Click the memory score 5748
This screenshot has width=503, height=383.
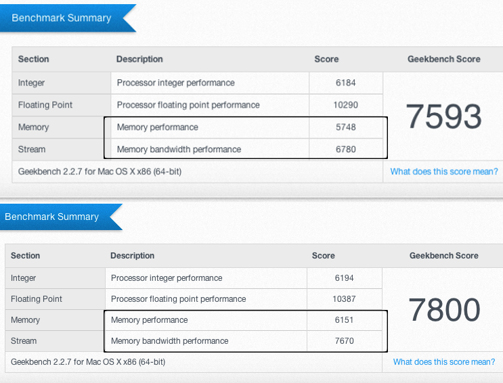345,127
